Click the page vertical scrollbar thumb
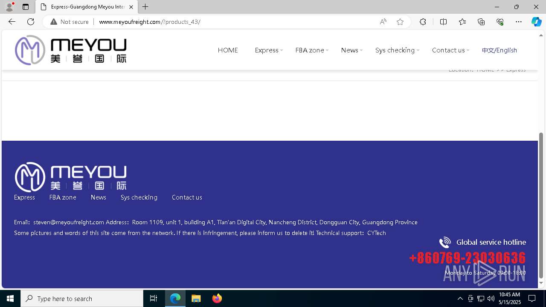 click(541, 206)
